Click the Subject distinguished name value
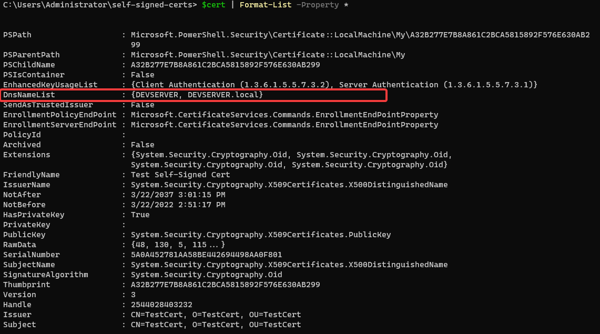The image size is (600, 334). (216, 325)
